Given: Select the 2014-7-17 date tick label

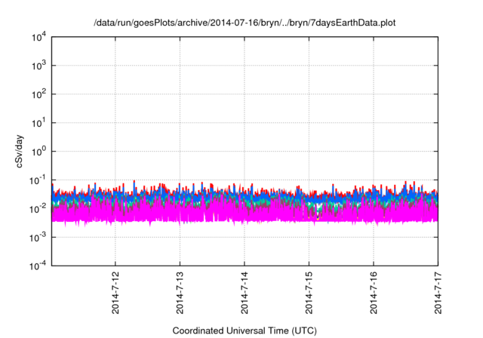Looking at the screenshot, I should point(438,293).
